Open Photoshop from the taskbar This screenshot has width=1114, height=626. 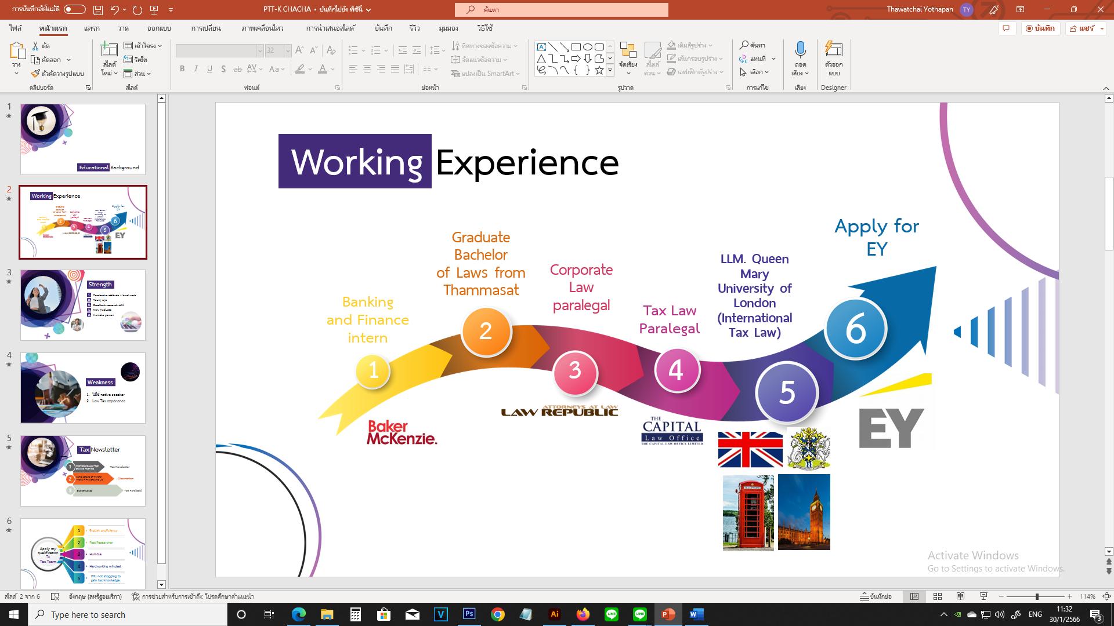pyautogui.click(x=469, y=614)
